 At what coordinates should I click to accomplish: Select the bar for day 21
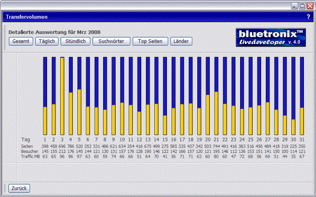coord(216,96)
